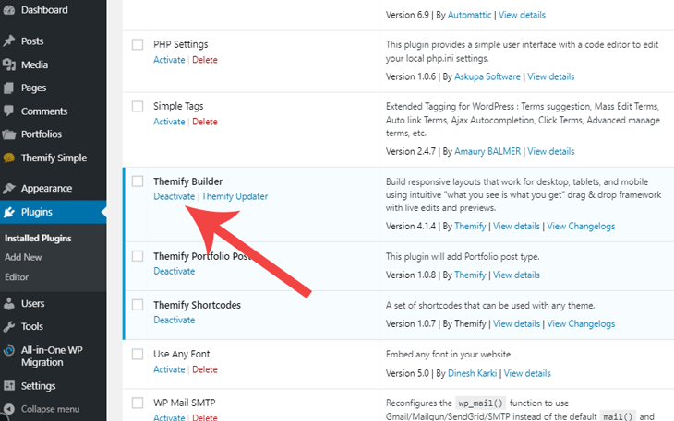Screen dimensions: 674x421
Task: Check the Simple Tags plugin checkbox
Action: click(138, 106)
